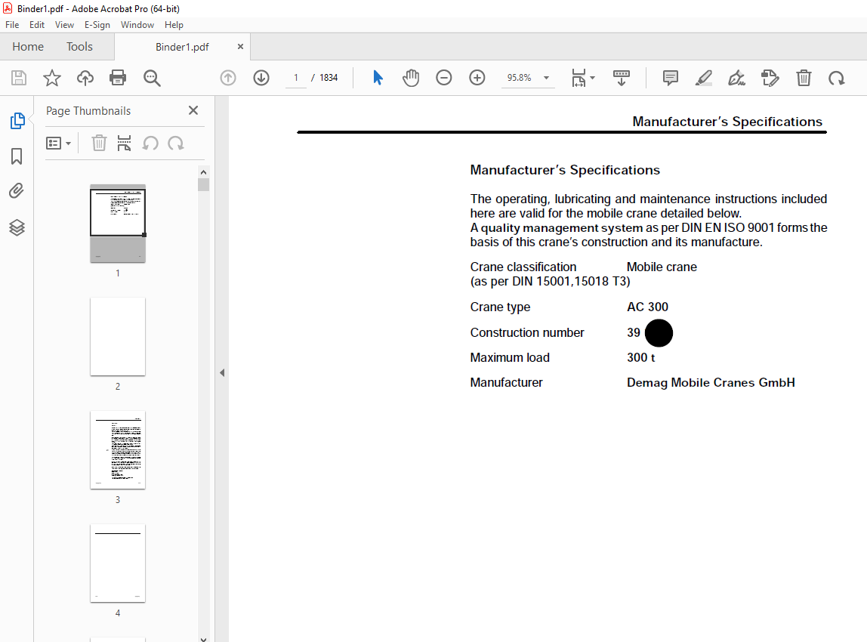Open Page Thumbnails sidebar icon
The image size is (867, 642).
coord(17,121)
